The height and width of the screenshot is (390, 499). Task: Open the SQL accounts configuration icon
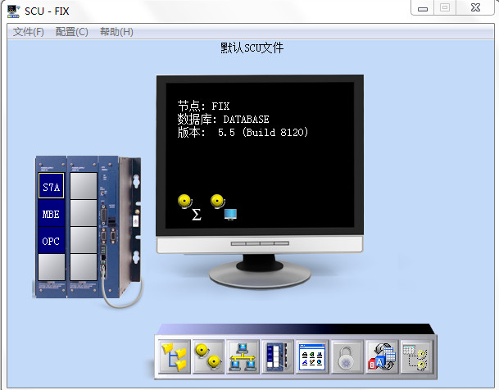(x=382, y=357)
